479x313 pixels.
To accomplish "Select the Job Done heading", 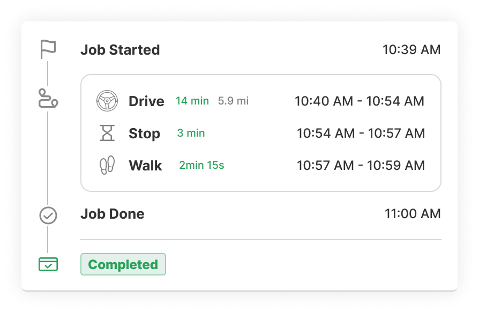I will (112, 214).
